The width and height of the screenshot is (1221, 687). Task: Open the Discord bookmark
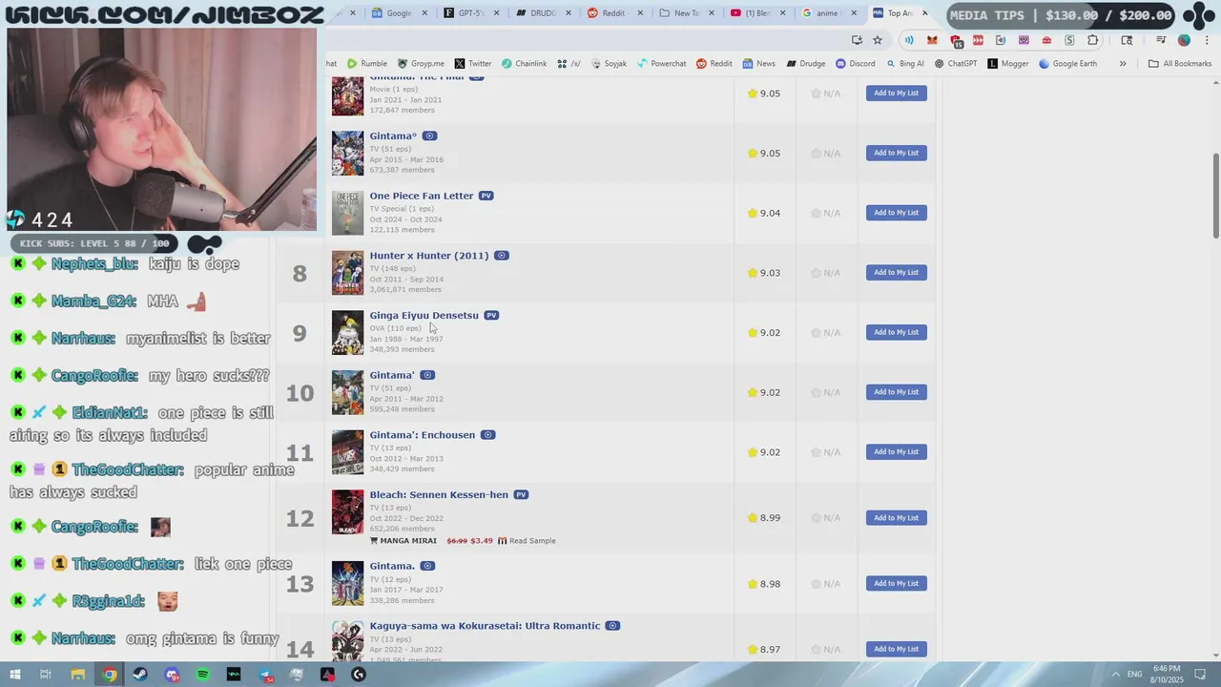tap(856, 64)
